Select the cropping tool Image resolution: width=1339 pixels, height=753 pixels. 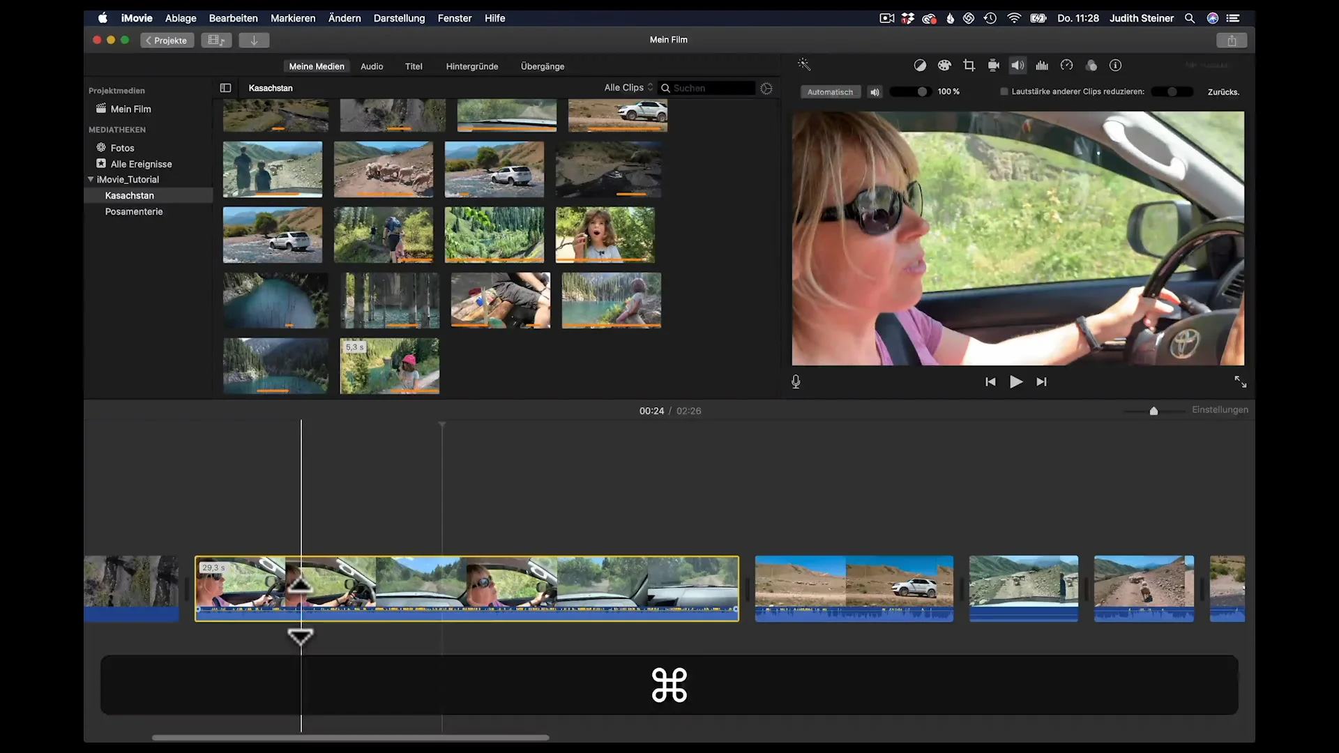969,65
